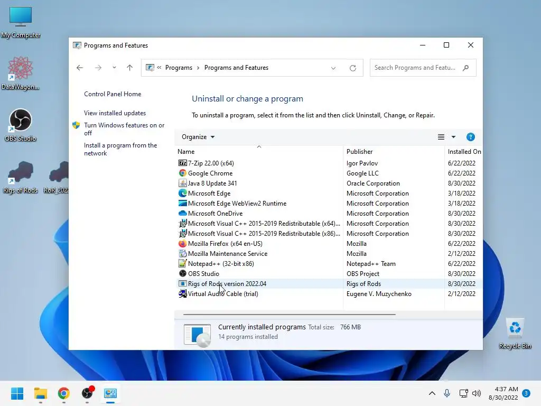
Task: Open View installed updates link
Action: [115, 113]
